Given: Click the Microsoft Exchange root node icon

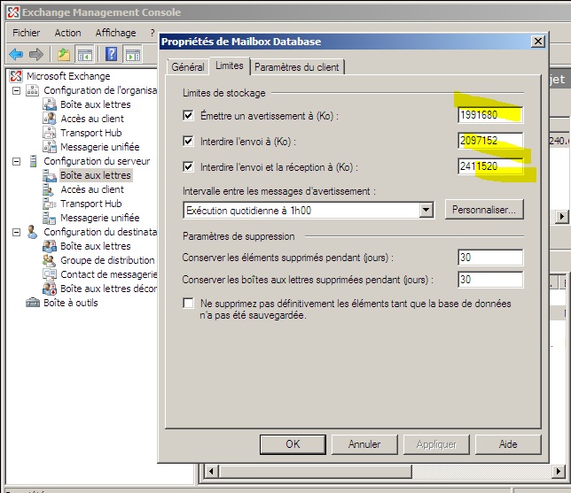Looking at the screenshot, I should tap(16, 76).
